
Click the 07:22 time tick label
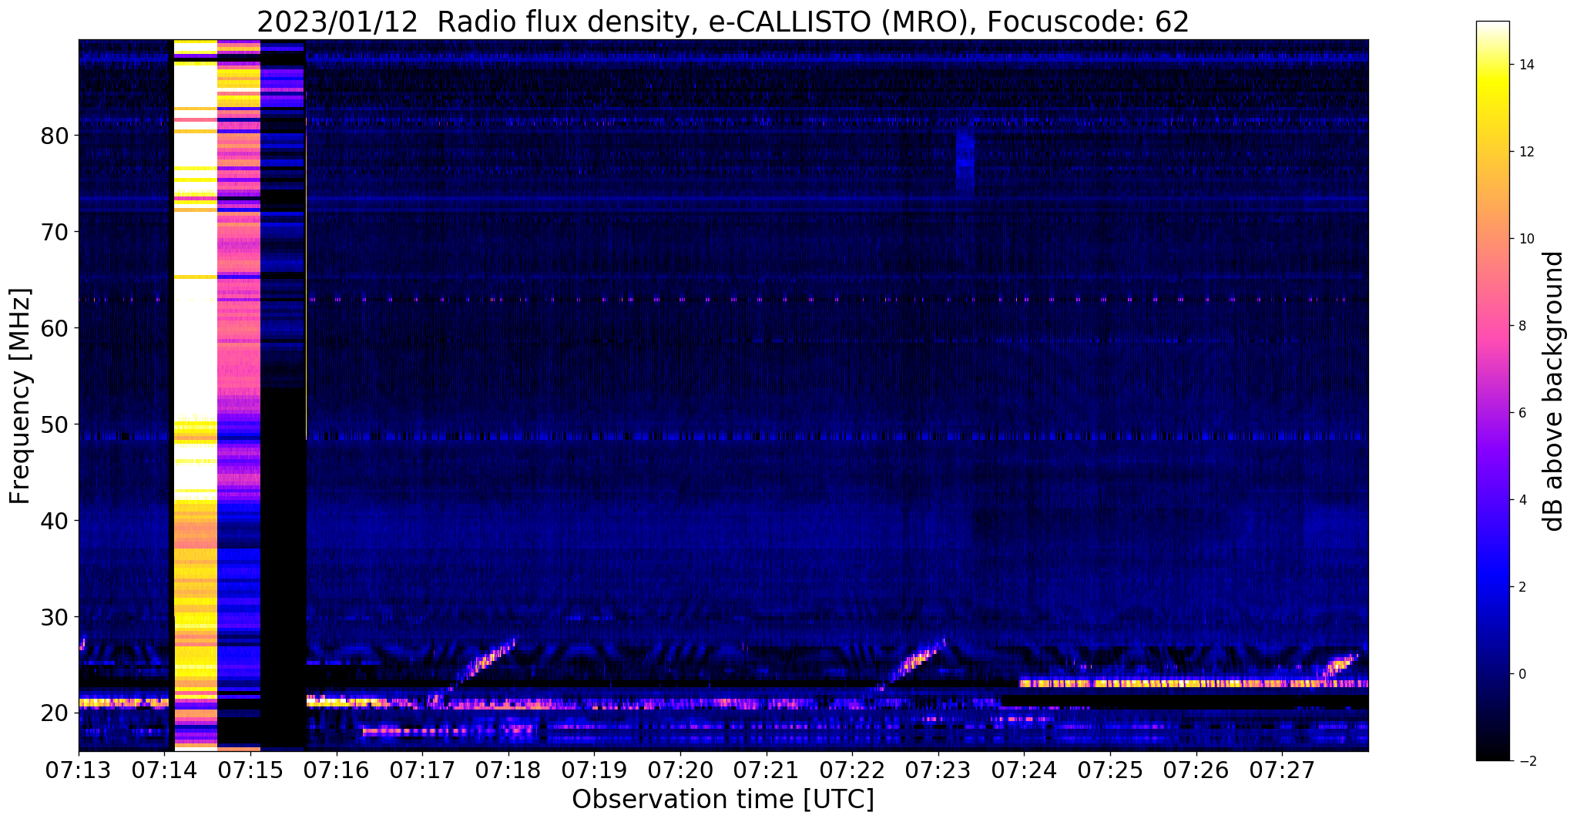tap(852, 770)
